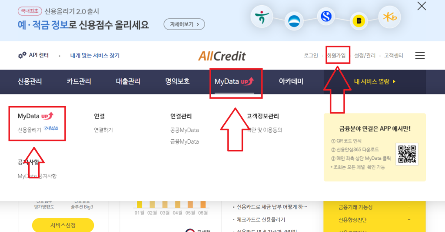Click the green Hana bank logo icon

[261, 17]
